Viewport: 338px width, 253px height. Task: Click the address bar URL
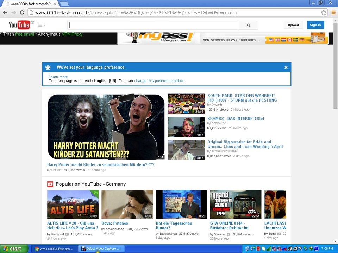pos(136,13)
